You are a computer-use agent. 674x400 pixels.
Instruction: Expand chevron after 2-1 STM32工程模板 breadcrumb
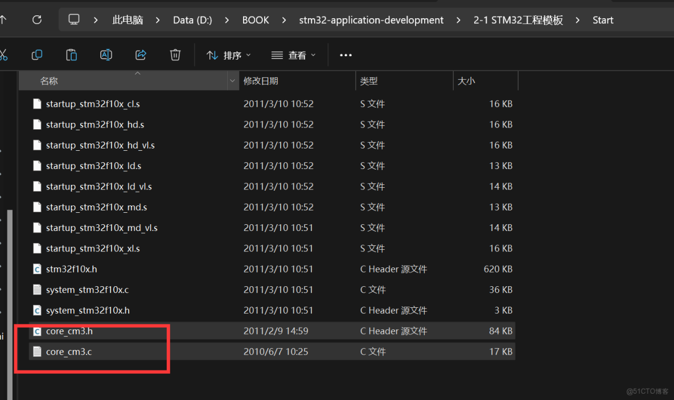tap(577, 20)
